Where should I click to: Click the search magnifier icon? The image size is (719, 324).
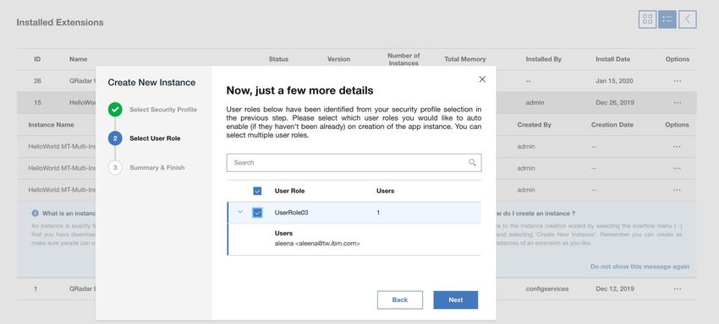[472, 163]
